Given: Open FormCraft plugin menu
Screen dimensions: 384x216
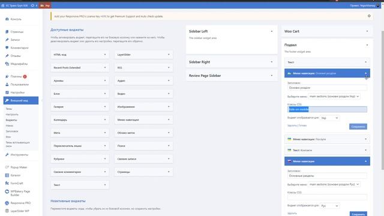Looking at the screenshot, I should pos(17,183).
